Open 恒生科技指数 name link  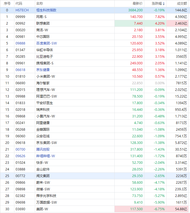point(46,10)
